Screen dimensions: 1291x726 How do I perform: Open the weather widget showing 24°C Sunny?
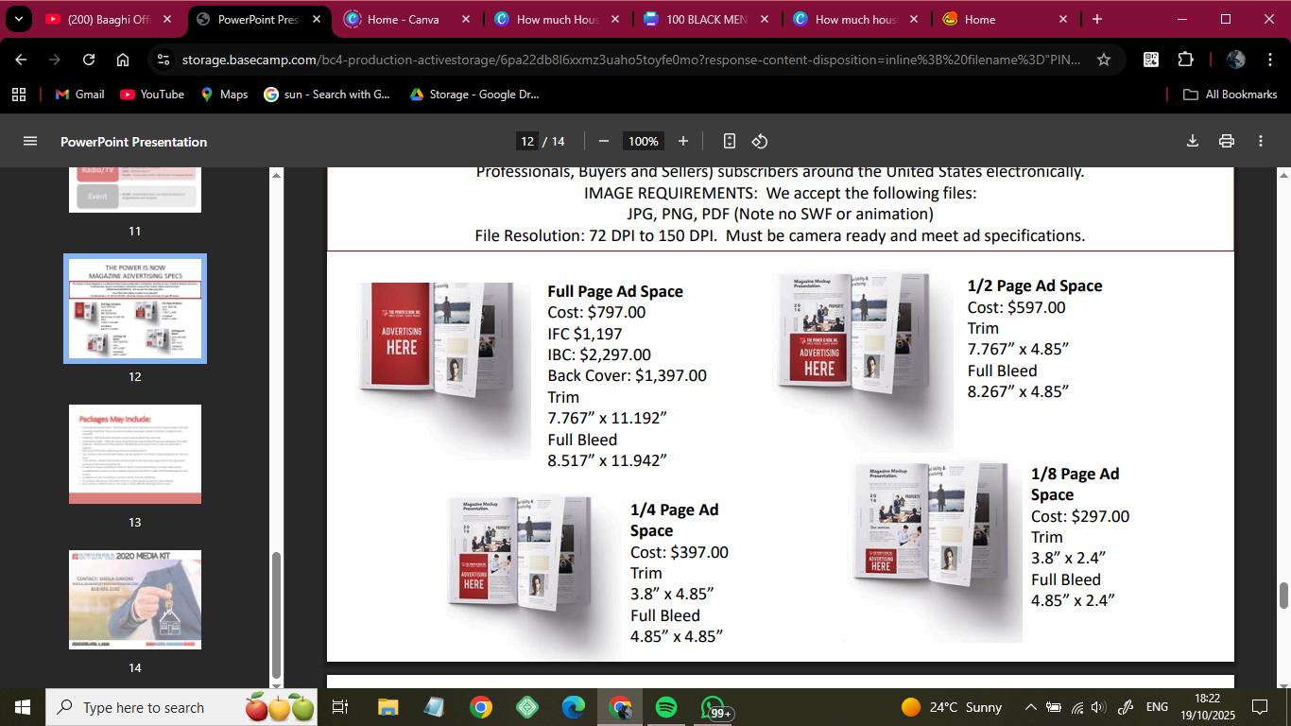pos(952,707)
